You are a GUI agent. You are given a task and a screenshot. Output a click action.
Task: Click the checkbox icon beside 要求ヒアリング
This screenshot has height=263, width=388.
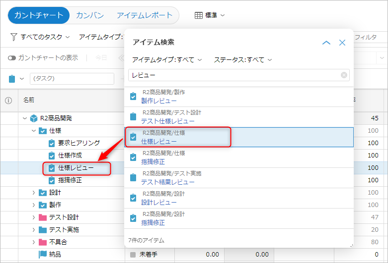point(52,143)
